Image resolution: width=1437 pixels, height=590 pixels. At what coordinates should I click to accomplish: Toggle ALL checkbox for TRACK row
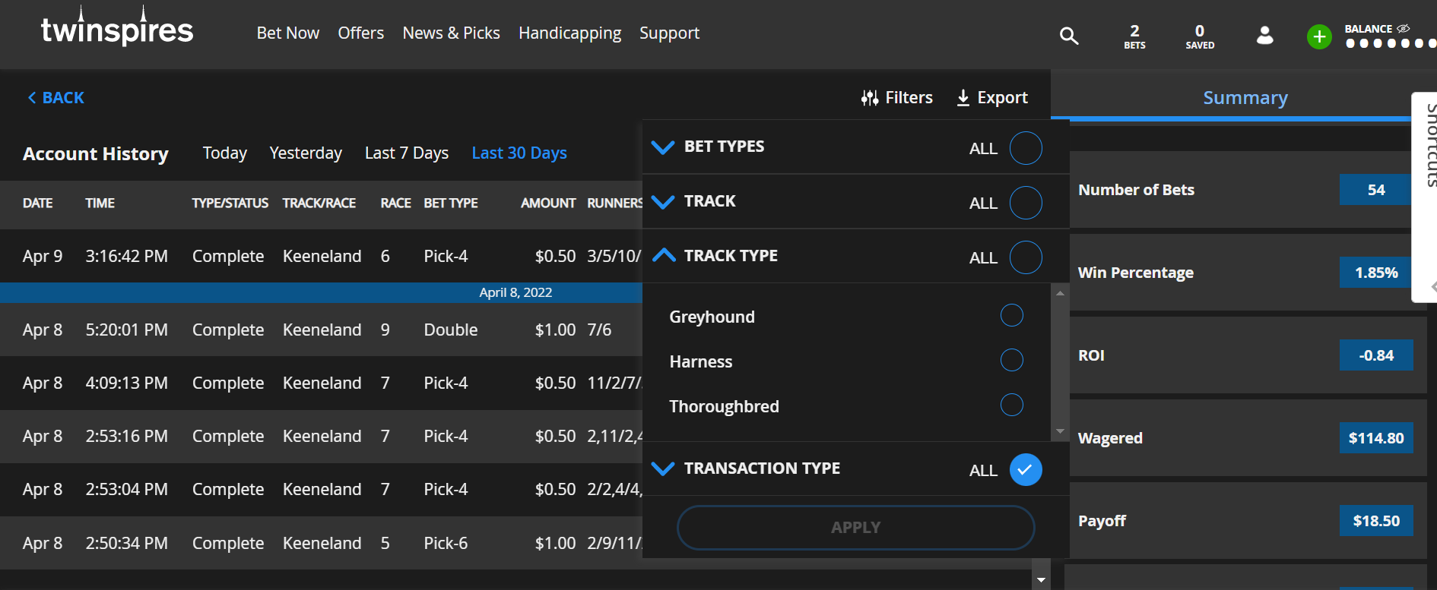[1026, 203]
